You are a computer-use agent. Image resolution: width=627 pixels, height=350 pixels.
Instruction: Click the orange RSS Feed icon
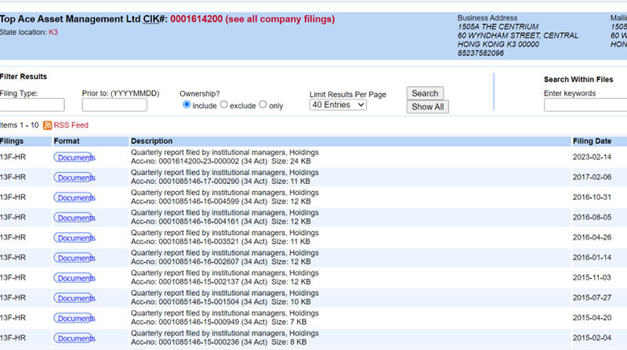[x=47, y=125]
